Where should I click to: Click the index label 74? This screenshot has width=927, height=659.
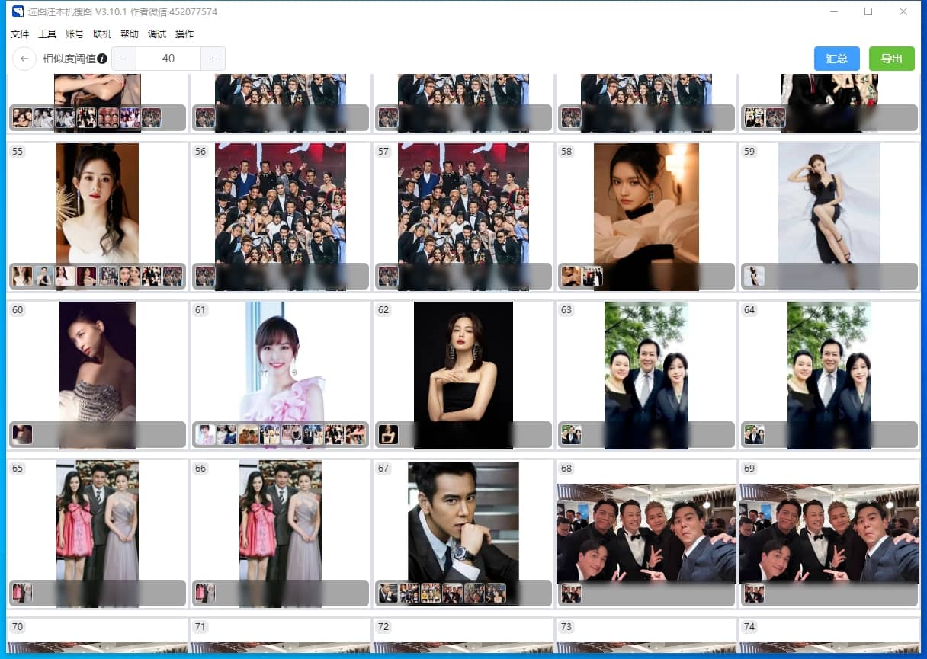(x=749, y=627)
